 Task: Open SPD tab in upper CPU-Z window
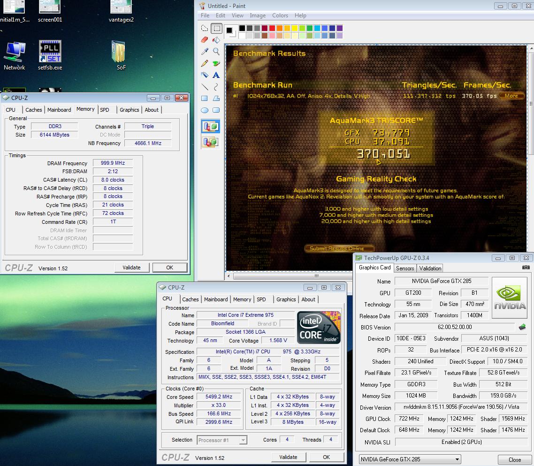tap(105, 110)
